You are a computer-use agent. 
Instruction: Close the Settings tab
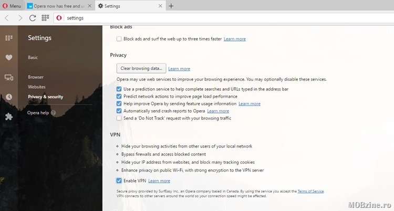point(160,6)
